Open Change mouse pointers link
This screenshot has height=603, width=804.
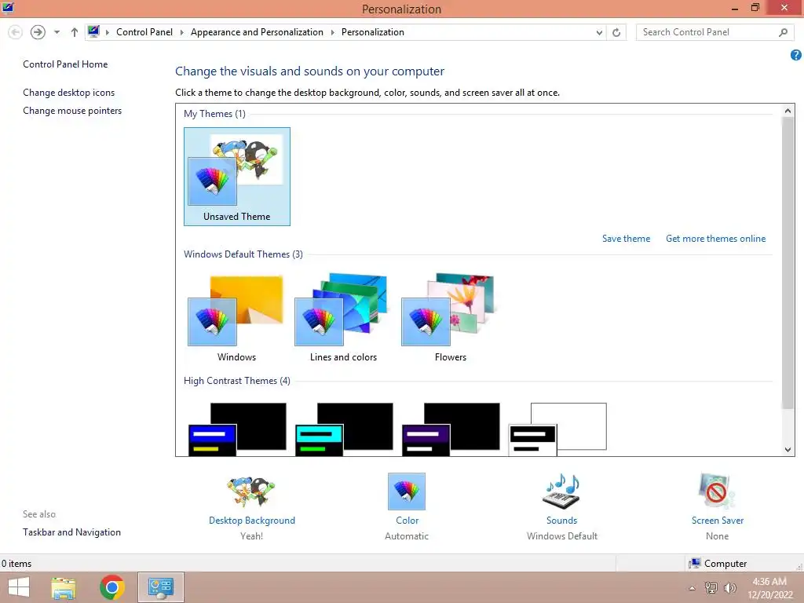(x=72, y=110)
